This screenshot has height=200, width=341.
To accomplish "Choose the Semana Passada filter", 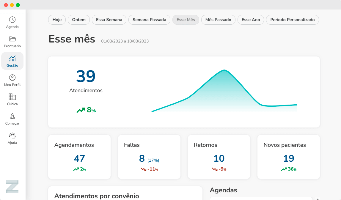I will 149,20.
